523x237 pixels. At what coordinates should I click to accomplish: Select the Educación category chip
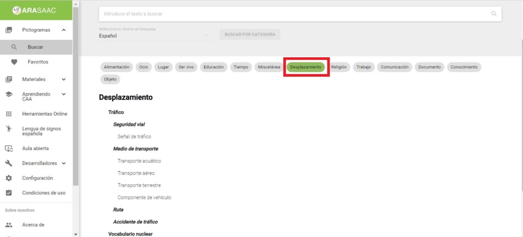pos(213,67)
